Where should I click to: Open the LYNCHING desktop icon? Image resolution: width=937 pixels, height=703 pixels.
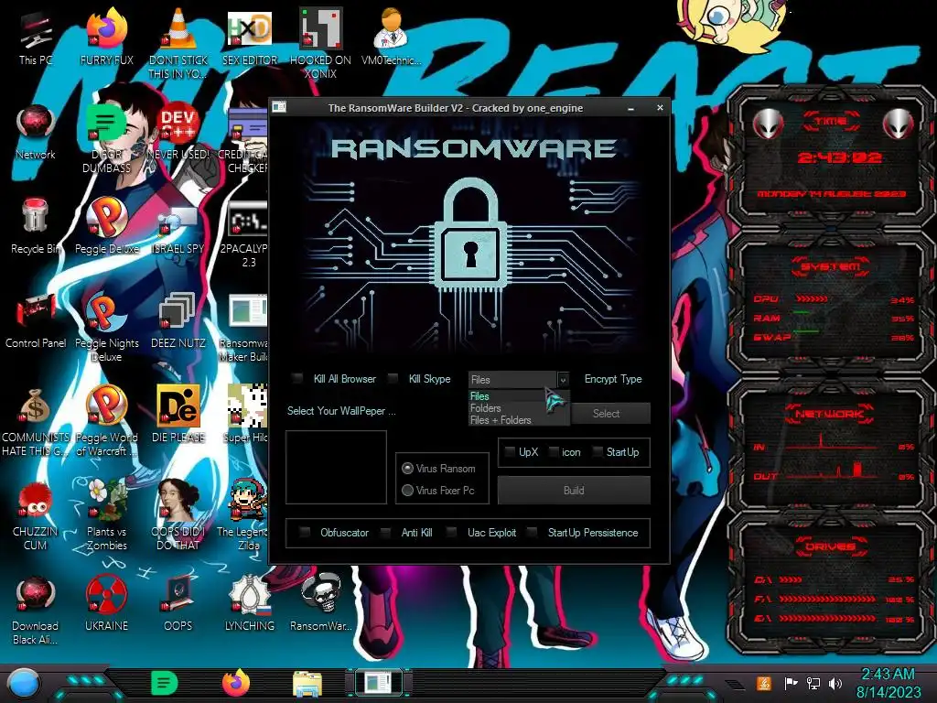249,602
